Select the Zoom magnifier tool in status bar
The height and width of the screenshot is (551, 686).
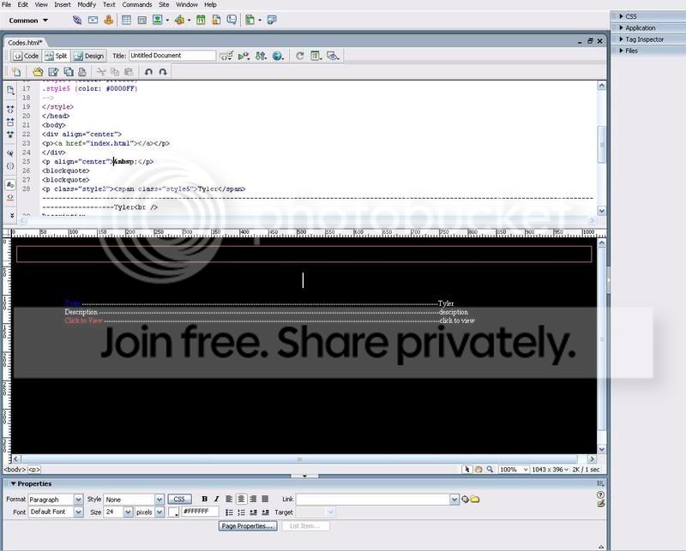[x=490, y=470]
